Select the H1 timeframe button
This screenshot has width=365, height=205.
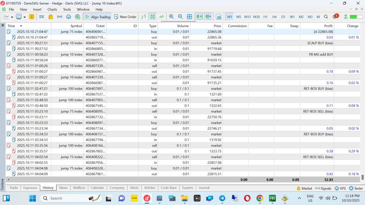pos(265,17)
